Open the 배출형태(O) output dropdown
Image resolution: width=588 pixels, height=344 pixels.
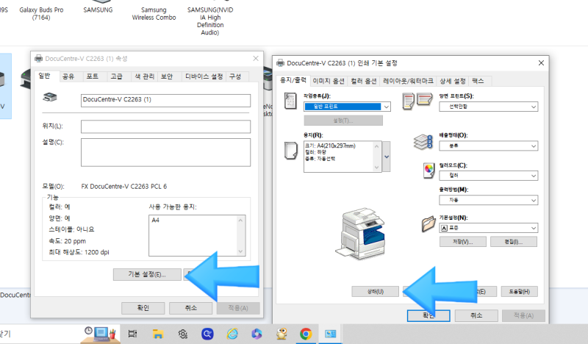488,146
